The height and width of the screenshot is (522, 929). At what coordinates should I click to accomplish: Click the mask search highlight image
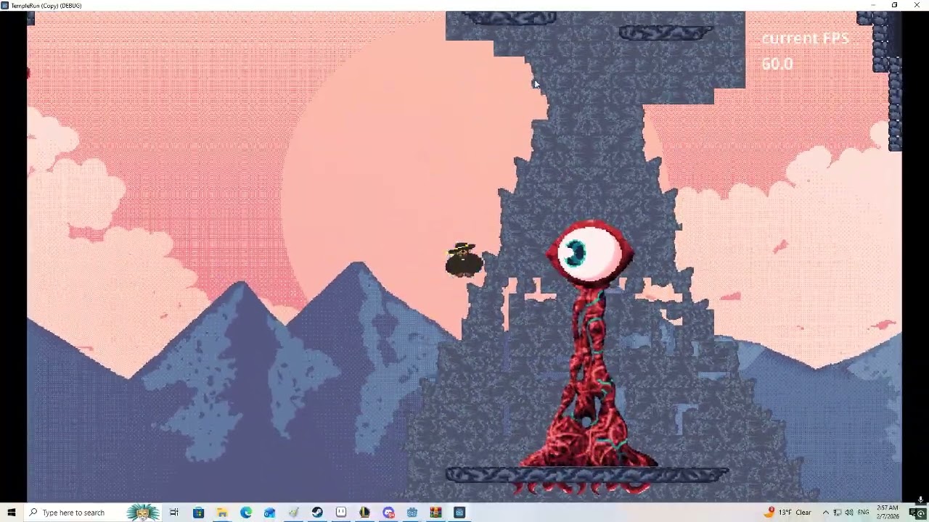click(x=143, y=513)
